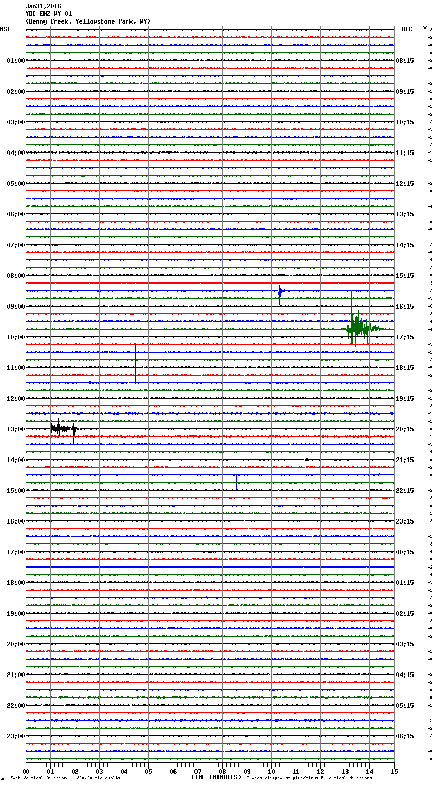Select the 15:00 MST time label
Image resolution: width=435 pixels, height=785 pixels.
(16, 491)
